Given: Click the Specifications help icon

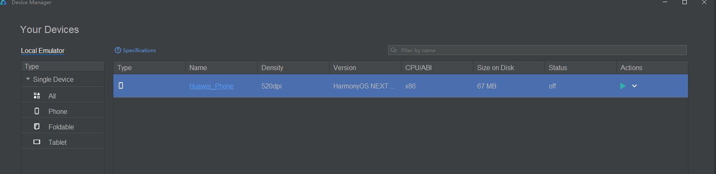Looking at the screenshot, I should tap(118, 50).
